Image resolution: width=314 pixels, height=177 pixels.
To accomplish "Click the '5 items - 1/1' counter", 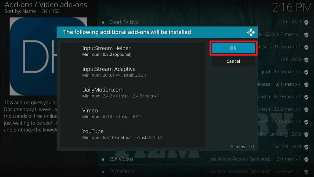I will (x=242, y=146).
